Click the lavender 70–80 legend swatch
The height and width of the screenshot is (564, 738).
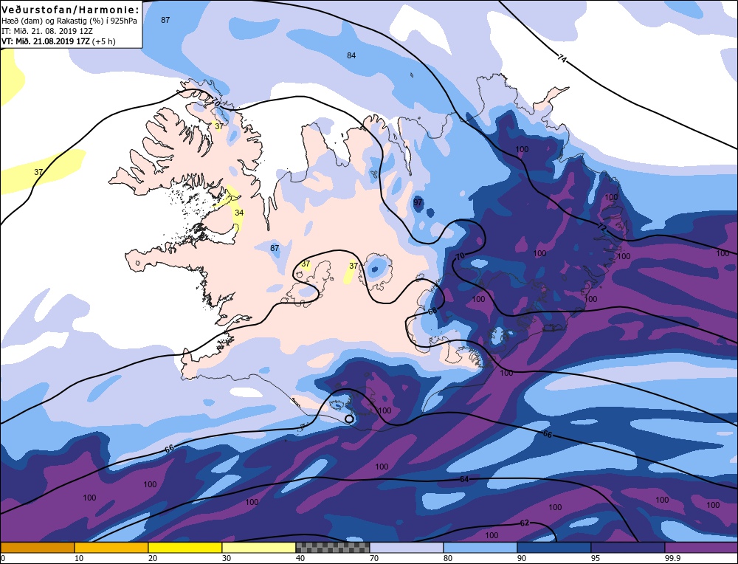(406, 547)
